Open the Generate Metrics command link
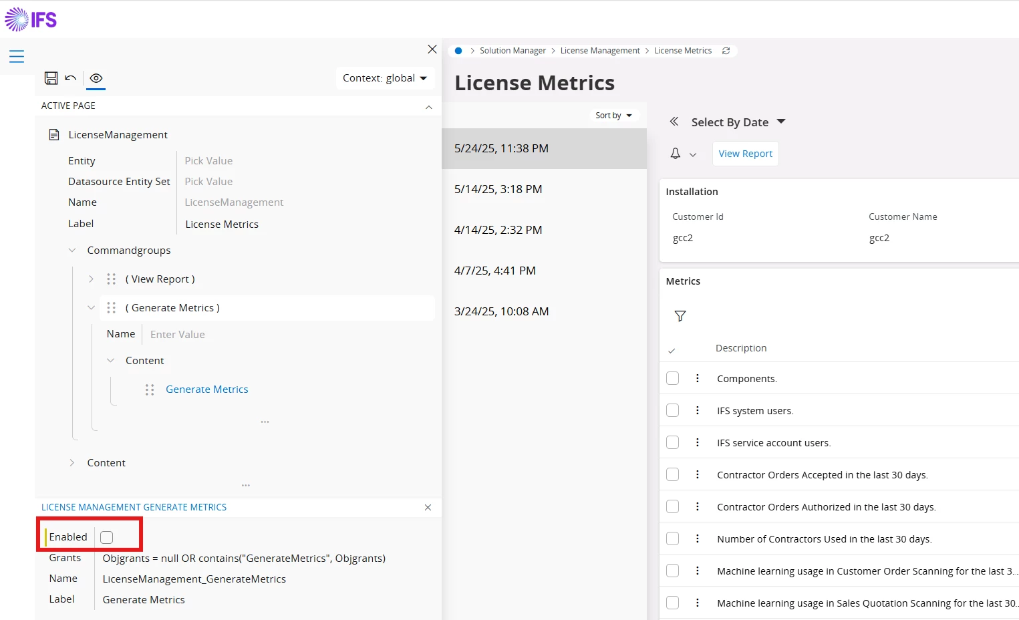This screenshot has height=620, width=1019. click(207, 390)
